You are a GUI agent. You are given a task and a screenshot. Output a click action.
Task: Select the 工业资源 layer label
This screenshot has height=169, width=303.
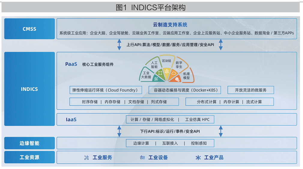pyautogui.click(x=29, y=157)
